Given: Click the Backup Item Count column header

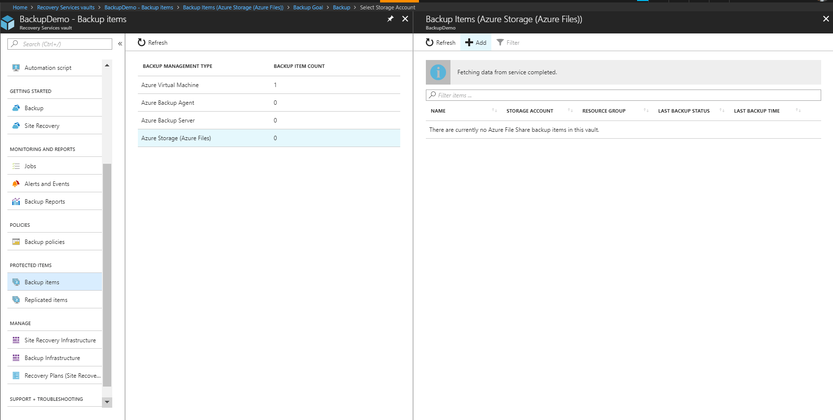Looking at the screenshot, I should [299, 66].
